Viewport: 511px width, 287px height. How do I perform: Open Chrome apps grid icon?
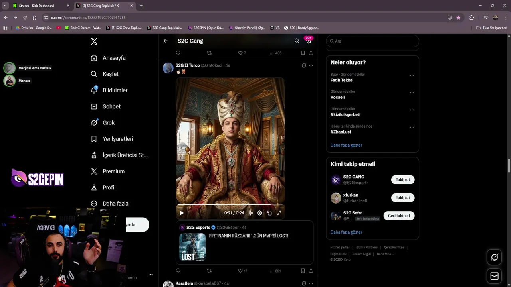(5, 28)
